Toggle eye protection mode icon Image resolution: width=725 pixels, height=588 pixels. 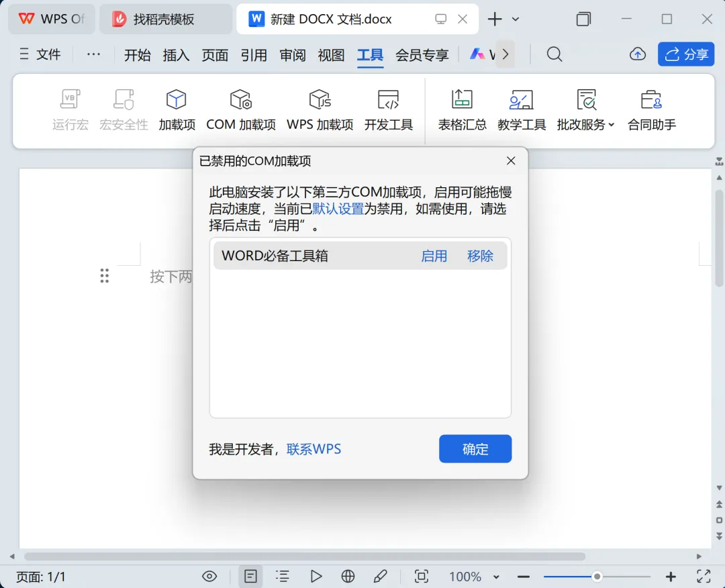(209, 577)
